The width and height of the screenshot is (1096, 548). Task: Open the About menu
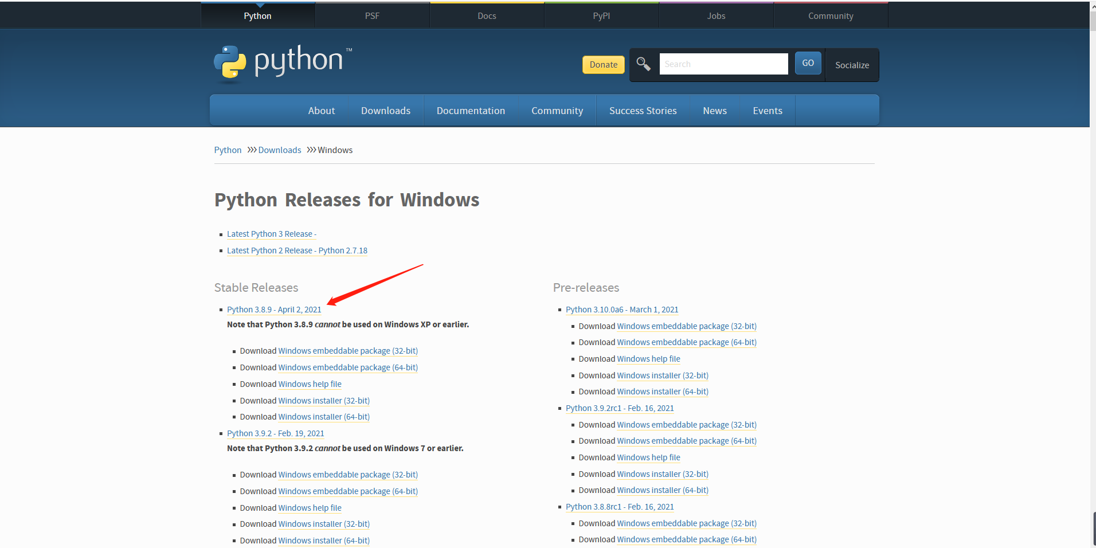[x=322, y=111]
